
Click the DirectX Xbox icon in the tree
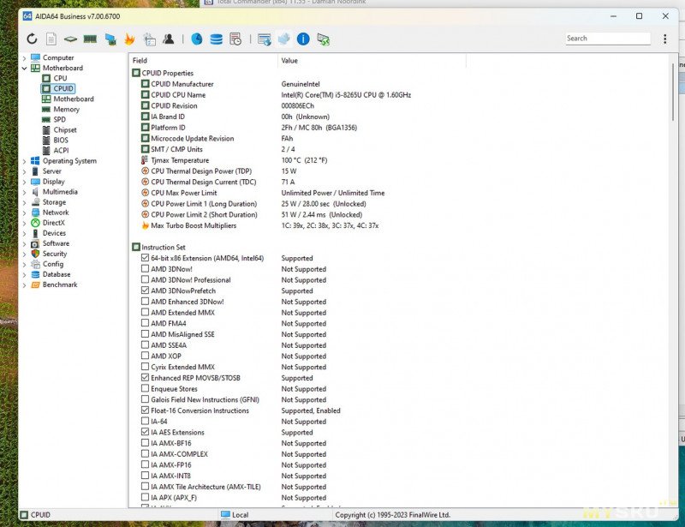[x=35, y=223]
